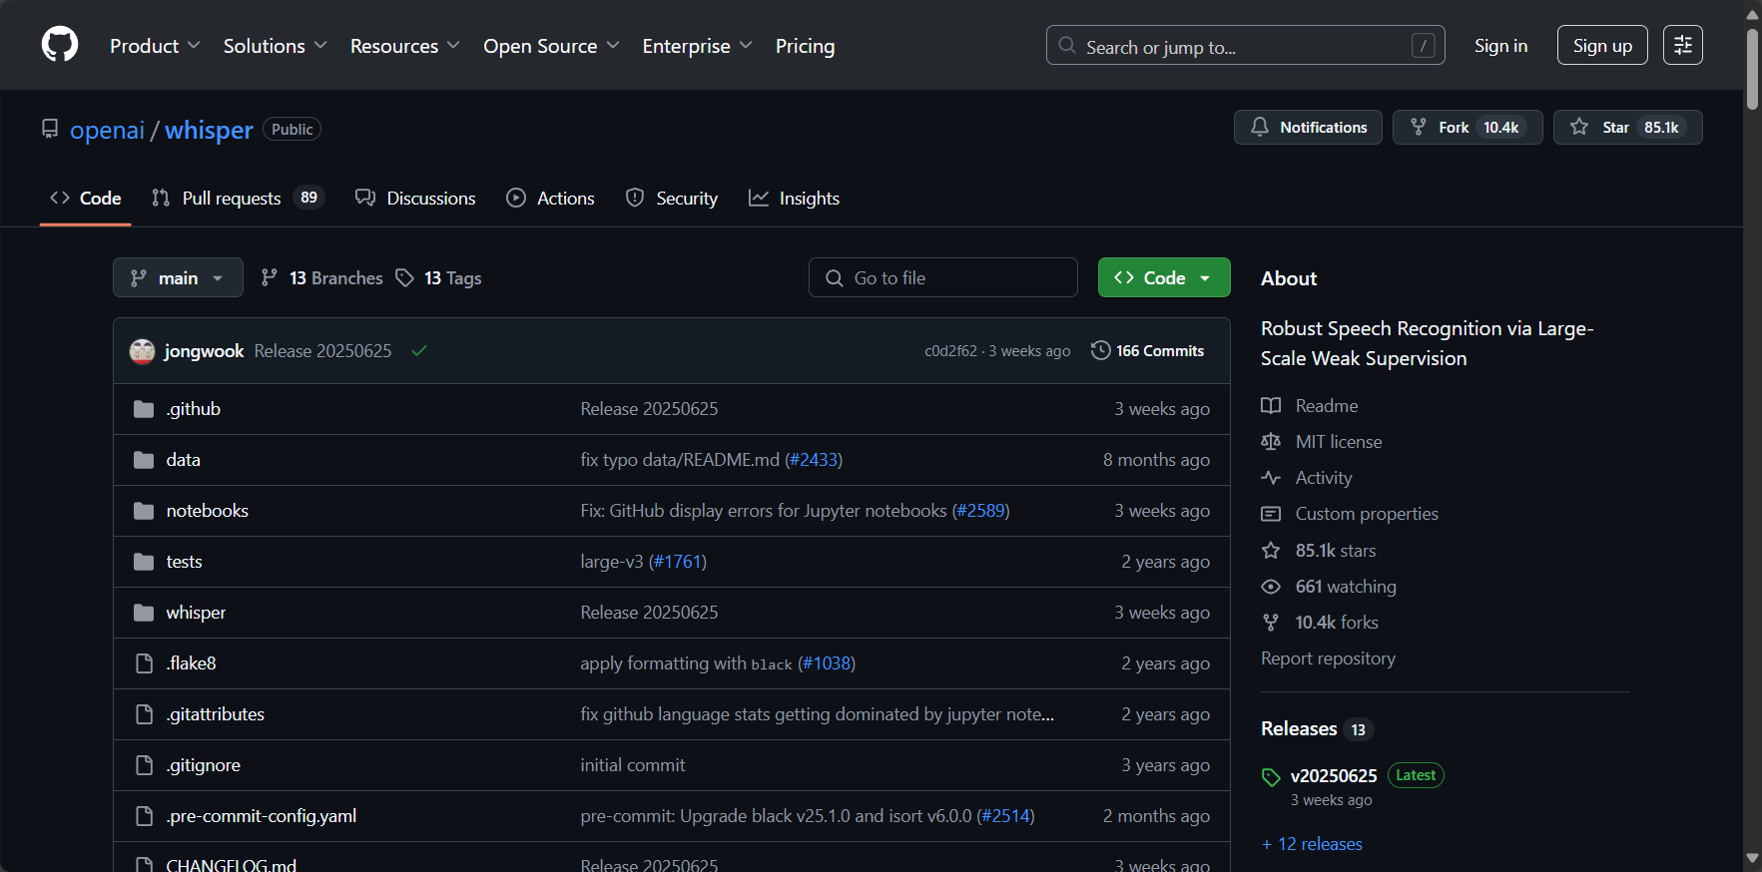
Task: Focus the Search or jump to field
Action: pos(1245,45)
